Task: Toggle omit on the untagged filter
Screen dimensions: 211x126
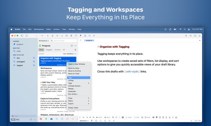Action: pyautogui.click(x=34, y=62)
